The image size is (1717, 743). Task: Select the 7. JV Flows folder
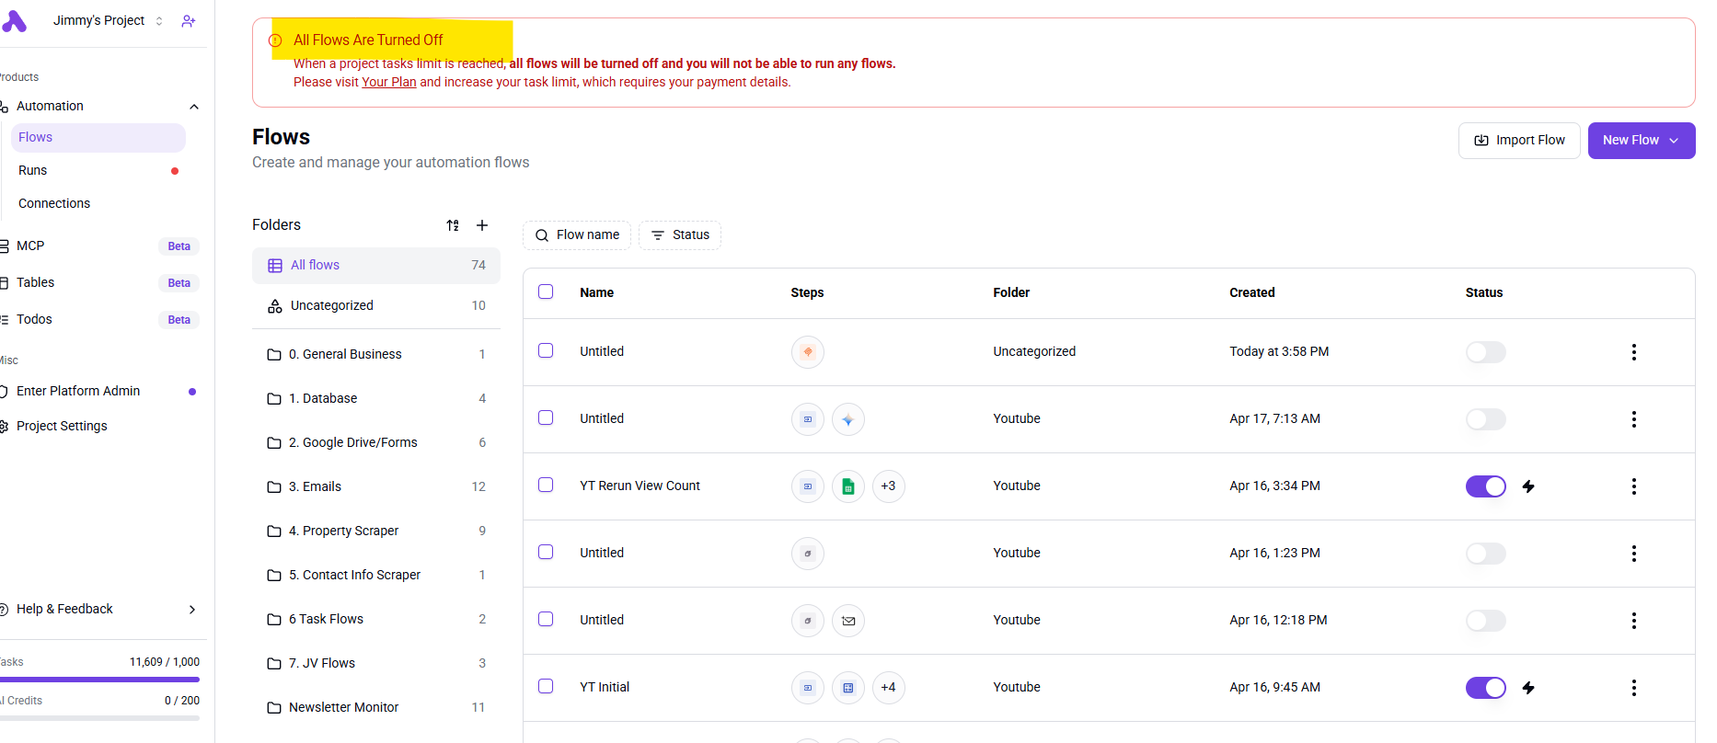tap(376, 664)
